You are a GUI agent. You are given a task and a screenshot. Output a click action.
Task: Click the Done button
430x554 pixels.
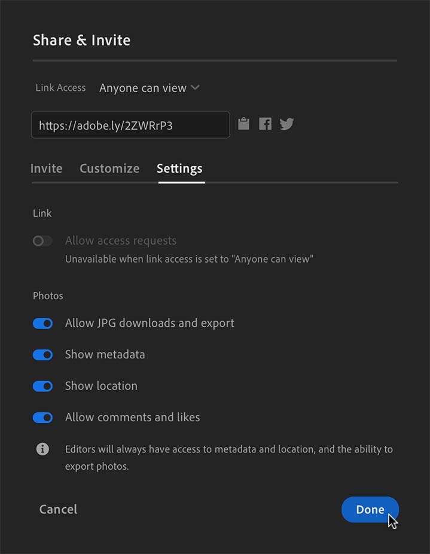[x=370, y=509]
